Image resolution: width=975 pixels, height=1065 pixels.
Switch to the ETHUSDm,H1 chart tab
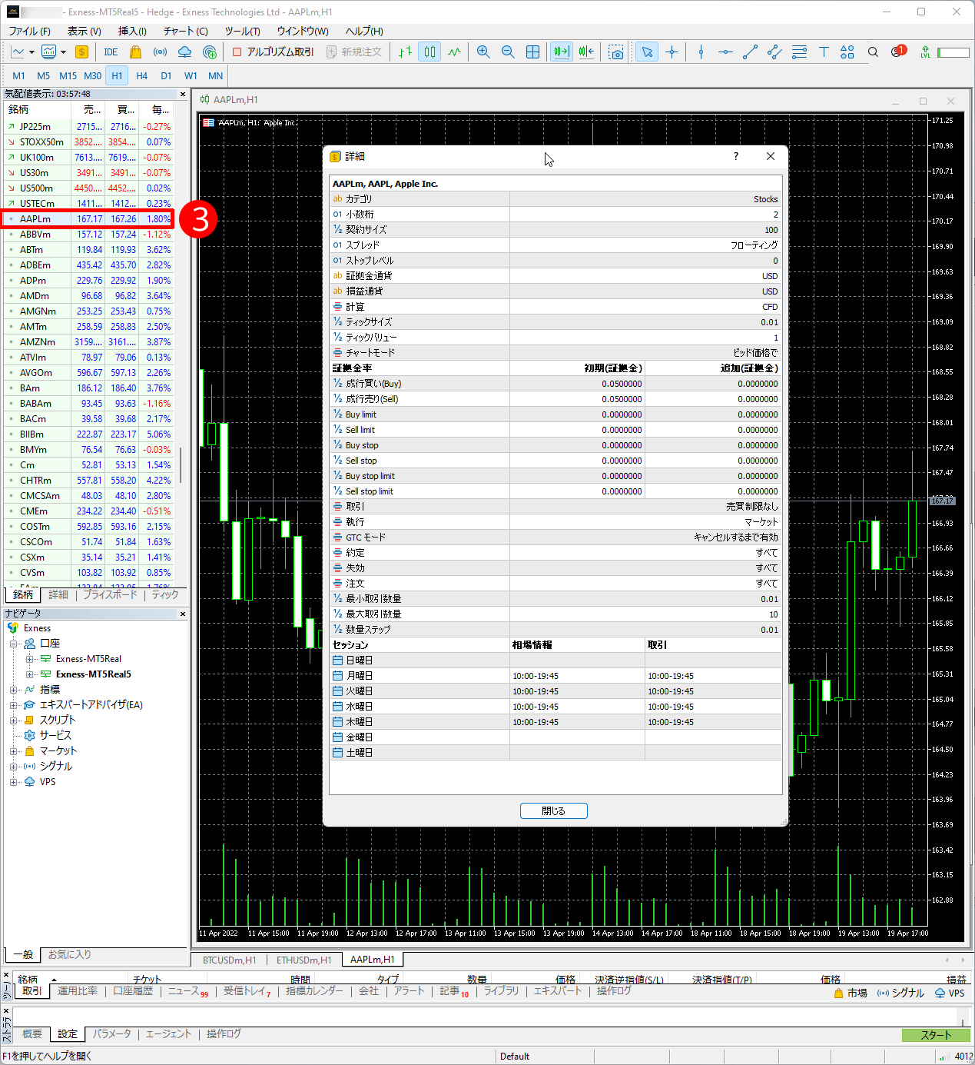point(304,960)
